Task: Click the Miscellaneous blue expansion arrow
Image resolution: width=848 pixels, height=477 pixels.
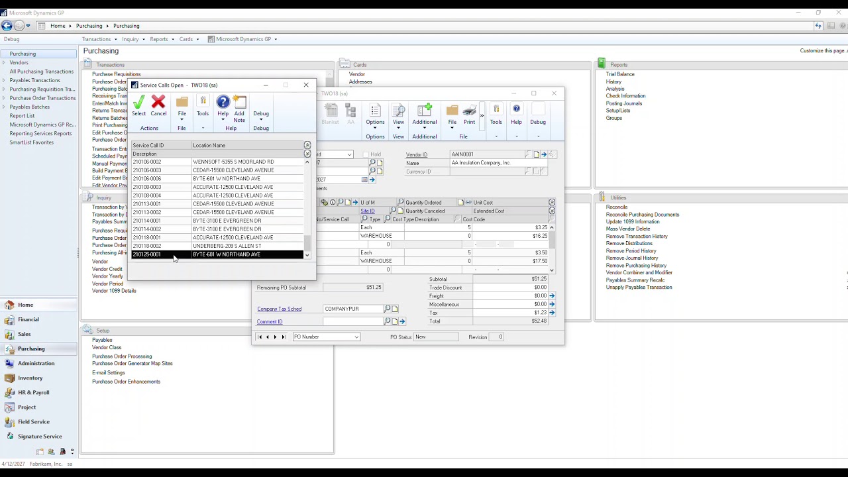Action: [x=552, y=304]
